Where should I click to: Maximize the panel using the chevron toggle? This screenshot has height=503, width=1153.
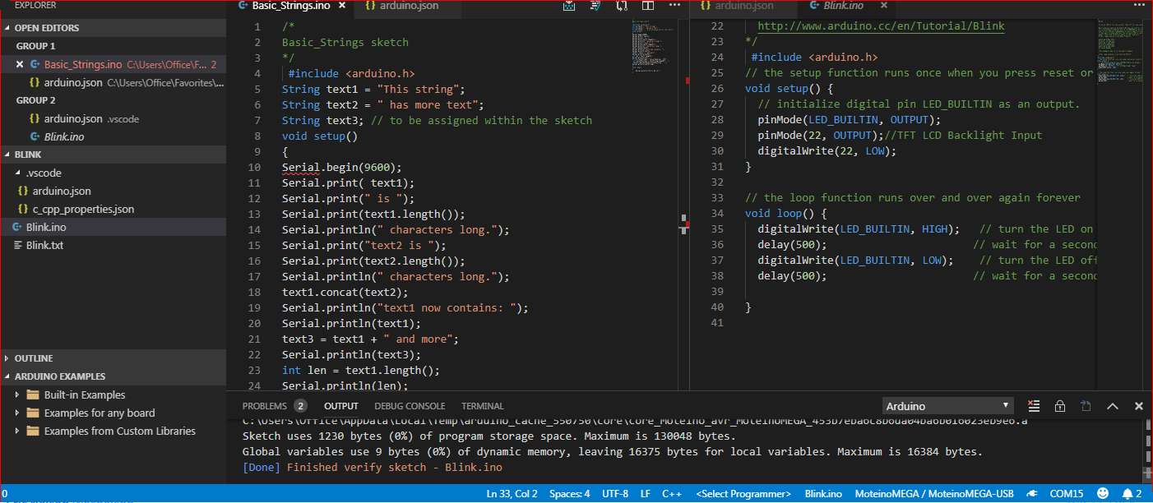1113,405
